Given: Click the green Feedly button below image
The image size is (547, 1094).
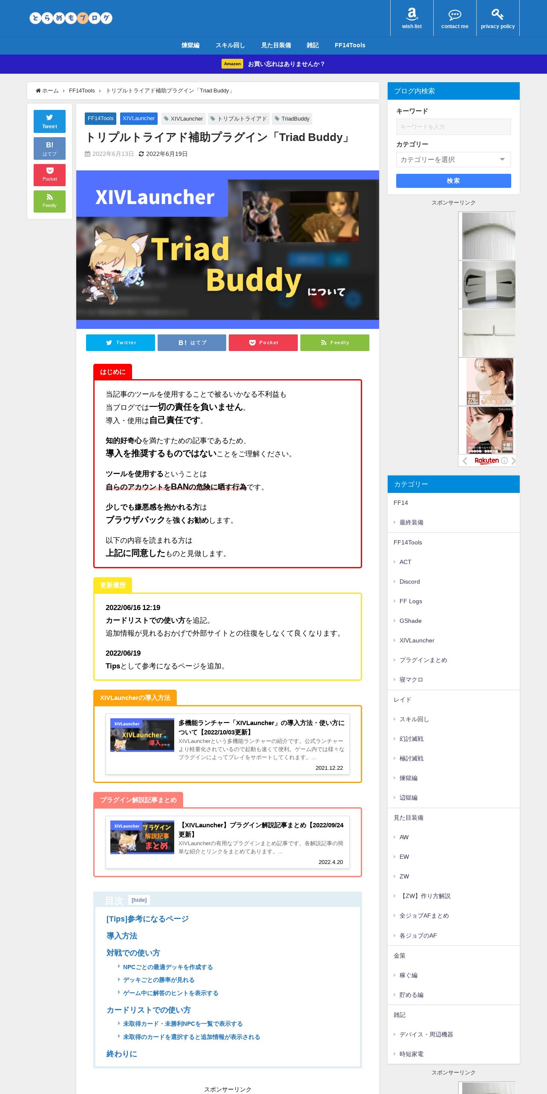Looking at the screenshot, I should pyautogui.click(x=335, y=343).
